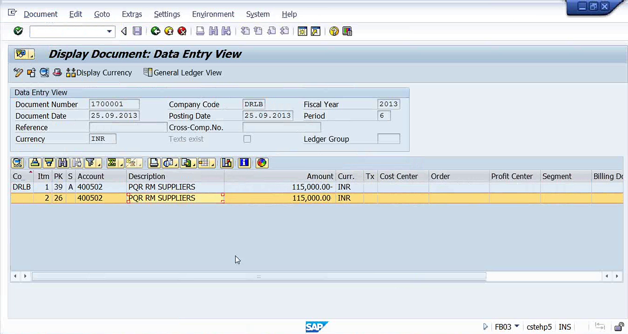Select the item 1 row with PK 39

[317, 187]
